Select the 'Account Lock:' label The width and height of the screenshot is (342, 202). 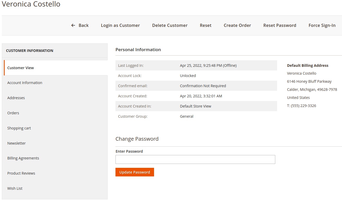pos(130,76)
